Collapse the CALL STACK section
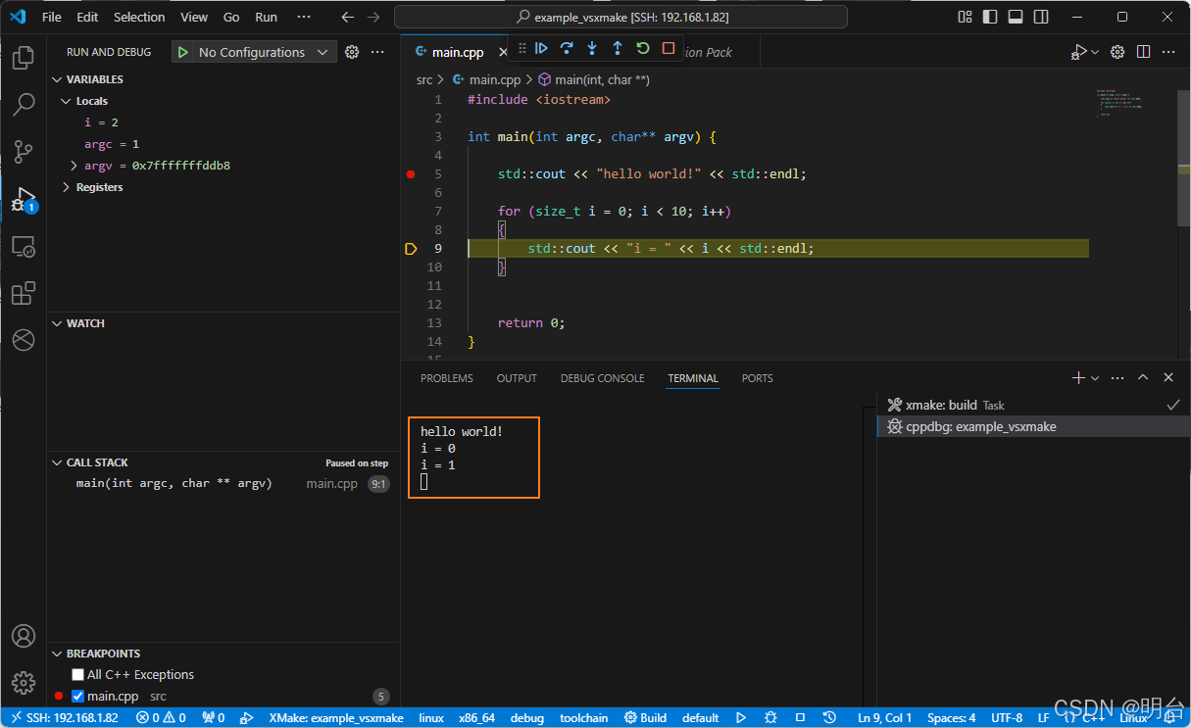Screen dimensions: 1191x728 59,462
